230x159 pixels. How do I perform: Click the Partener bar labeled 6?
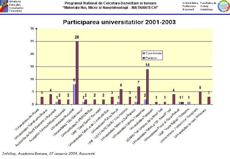[x=121, y=97]
